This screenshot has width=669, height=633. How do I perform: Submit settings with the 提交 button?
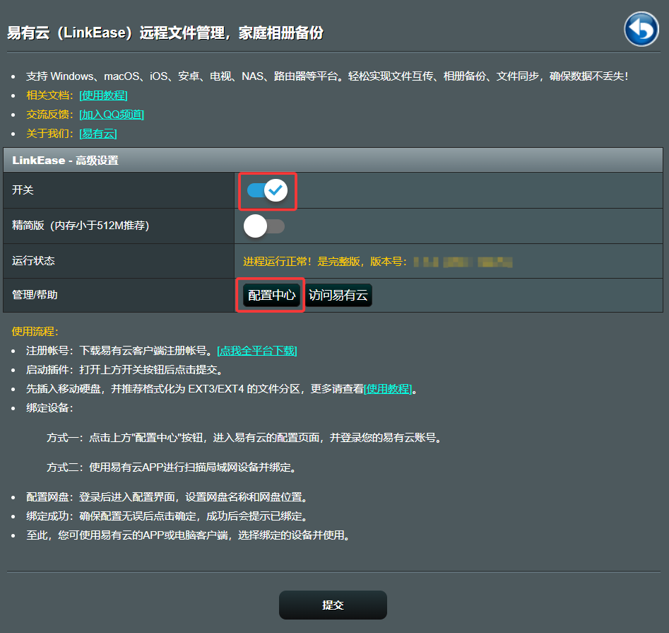tap(333, 605)
